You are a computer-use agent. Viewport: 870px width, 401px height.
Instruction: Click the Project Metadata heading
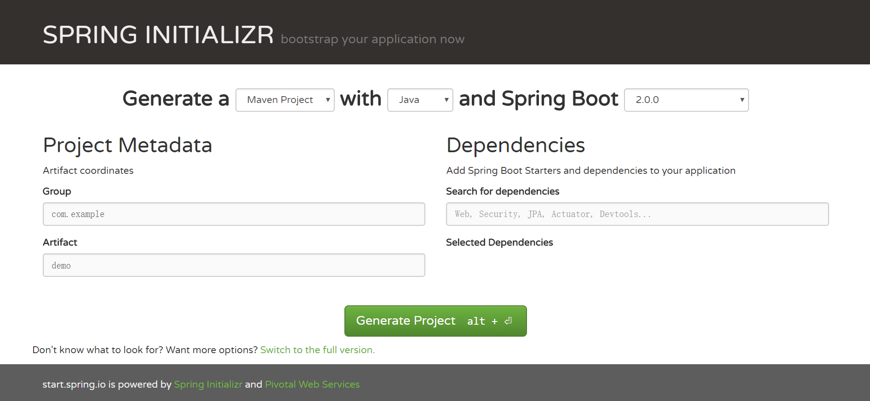point(127,145)
